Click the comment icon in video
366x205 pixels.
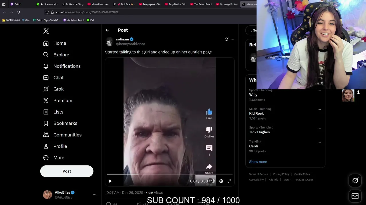coord(209,148)
